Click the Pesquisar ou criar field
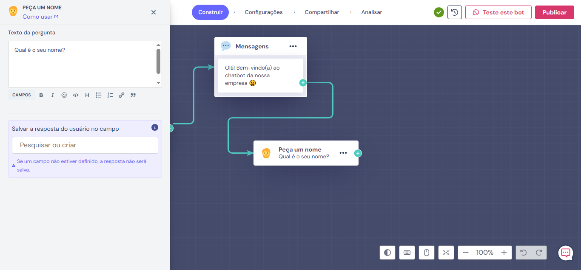Screen dimensions: 581x270 pyautogui.click(x=85, y=145)
